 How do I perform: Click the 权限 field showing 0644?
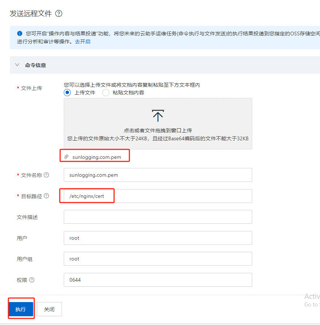[158, 280]
